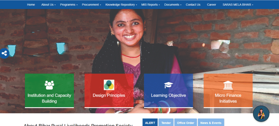
Task: Go to Home in navigation bar
Action: click(x=31, y=5)
